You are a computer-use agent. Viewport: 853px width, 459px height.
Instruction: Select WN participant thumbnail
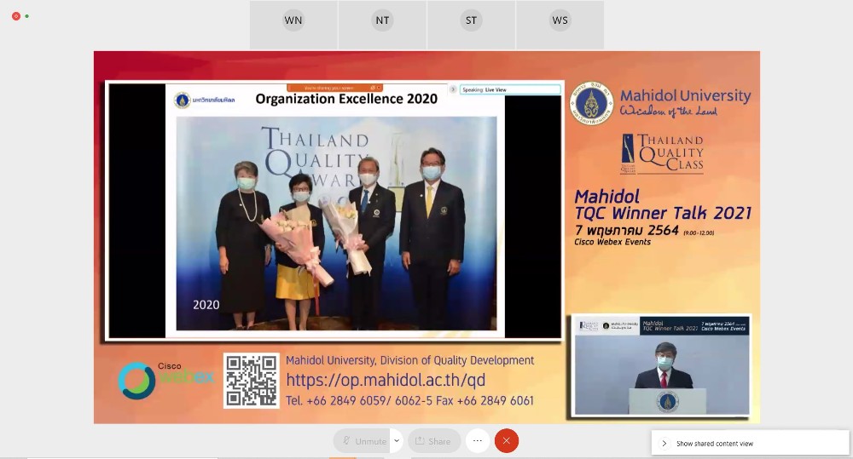[293, 21]
